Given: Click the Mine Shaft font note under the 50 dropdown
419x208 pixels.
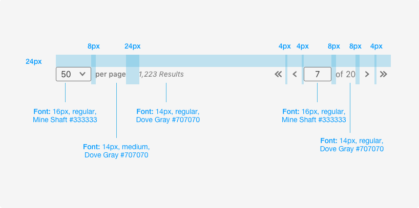Looking at the screenshot, I should point(65,115).
